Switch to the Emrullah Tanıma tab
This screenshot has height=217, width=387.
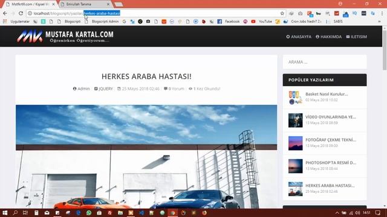pos(86,4)
